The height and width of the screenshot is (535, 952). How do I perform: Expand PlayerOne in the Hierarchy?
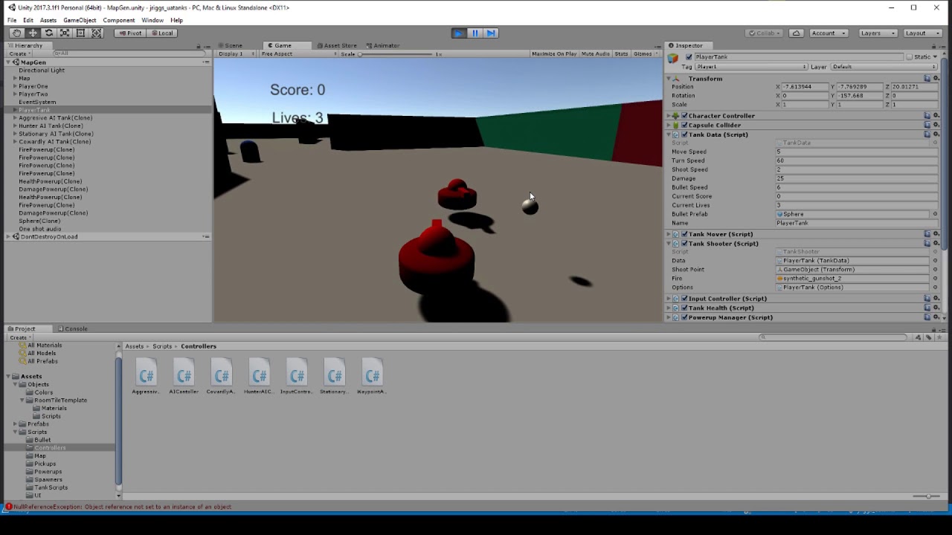coord(15,86)
